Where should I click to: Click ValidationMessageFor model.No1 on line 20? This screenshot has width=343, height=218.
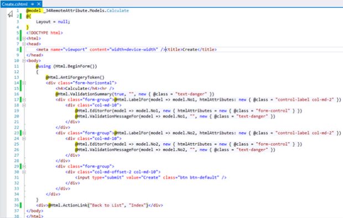point(175,116)
